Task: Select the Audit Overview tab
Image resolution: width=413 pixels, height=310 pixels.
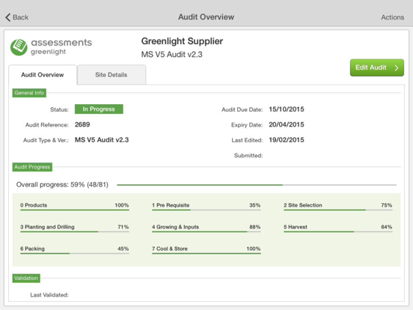Action: 43,75
